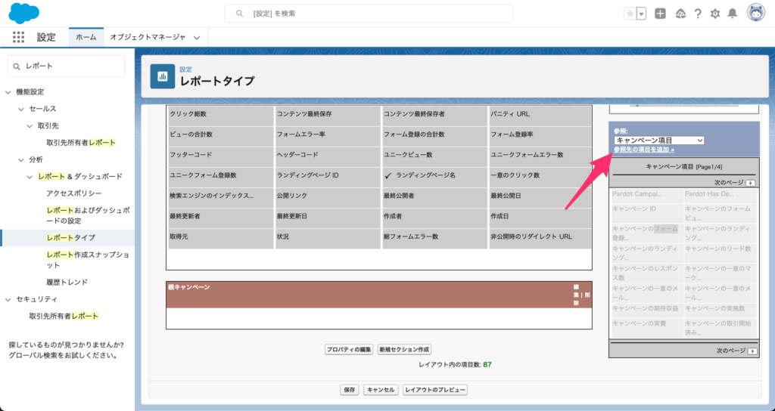Click the top next-page arrow icon

click(x=751, y=183)
